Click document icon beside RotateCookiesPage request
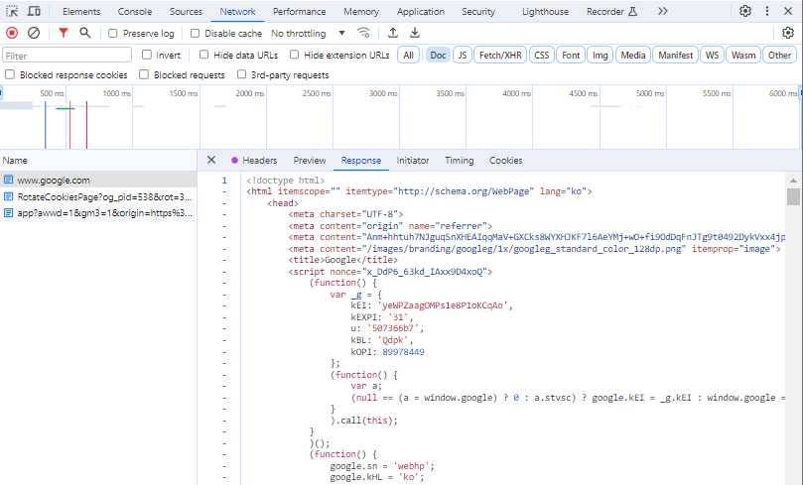Viewport: 803px width, 485px height. (9, 196)
